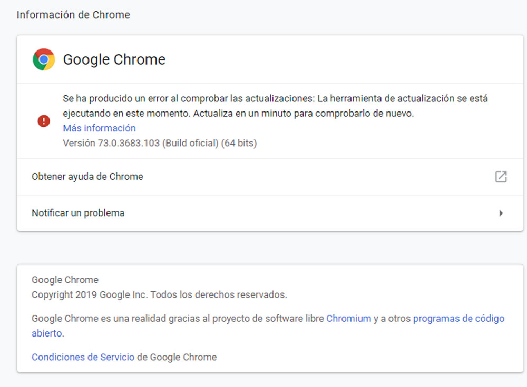Click the Google Chrome logo icon
Screen dimensions: 527x387
pos(44,59)
